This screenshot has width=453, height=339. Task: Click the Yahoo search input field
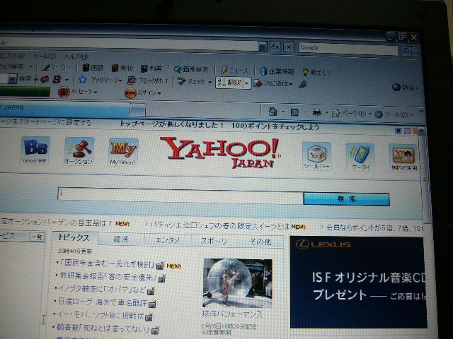click(x=180, y=195)
